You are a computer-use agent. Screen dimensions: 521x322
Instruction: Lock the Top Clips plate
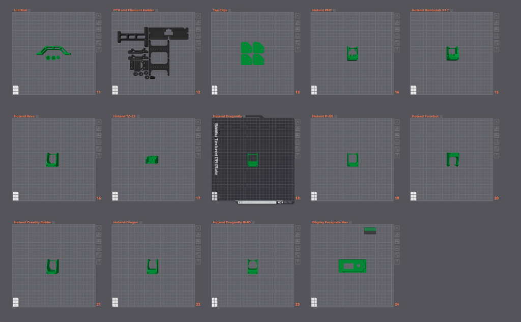(298, 36)
